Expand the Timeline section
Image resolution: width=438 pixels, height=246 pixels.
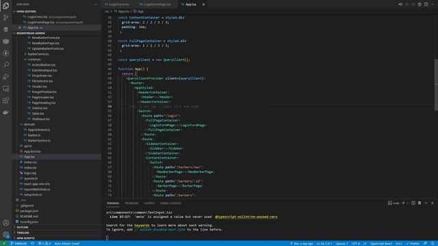[23, 232]
